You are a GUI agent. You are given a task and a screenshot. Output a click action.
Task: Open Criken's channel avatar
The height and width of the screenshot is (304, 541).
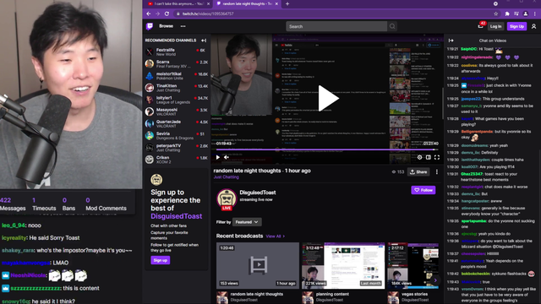(150, 160)
